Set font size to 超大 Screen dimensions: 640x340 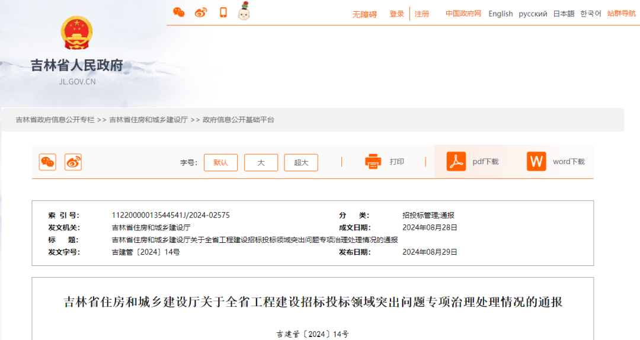click(x=301, y=162)
